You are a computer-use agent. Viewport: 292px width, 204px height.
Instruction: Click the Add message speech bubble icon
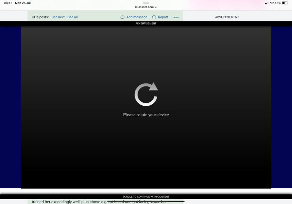pos(122,17)
